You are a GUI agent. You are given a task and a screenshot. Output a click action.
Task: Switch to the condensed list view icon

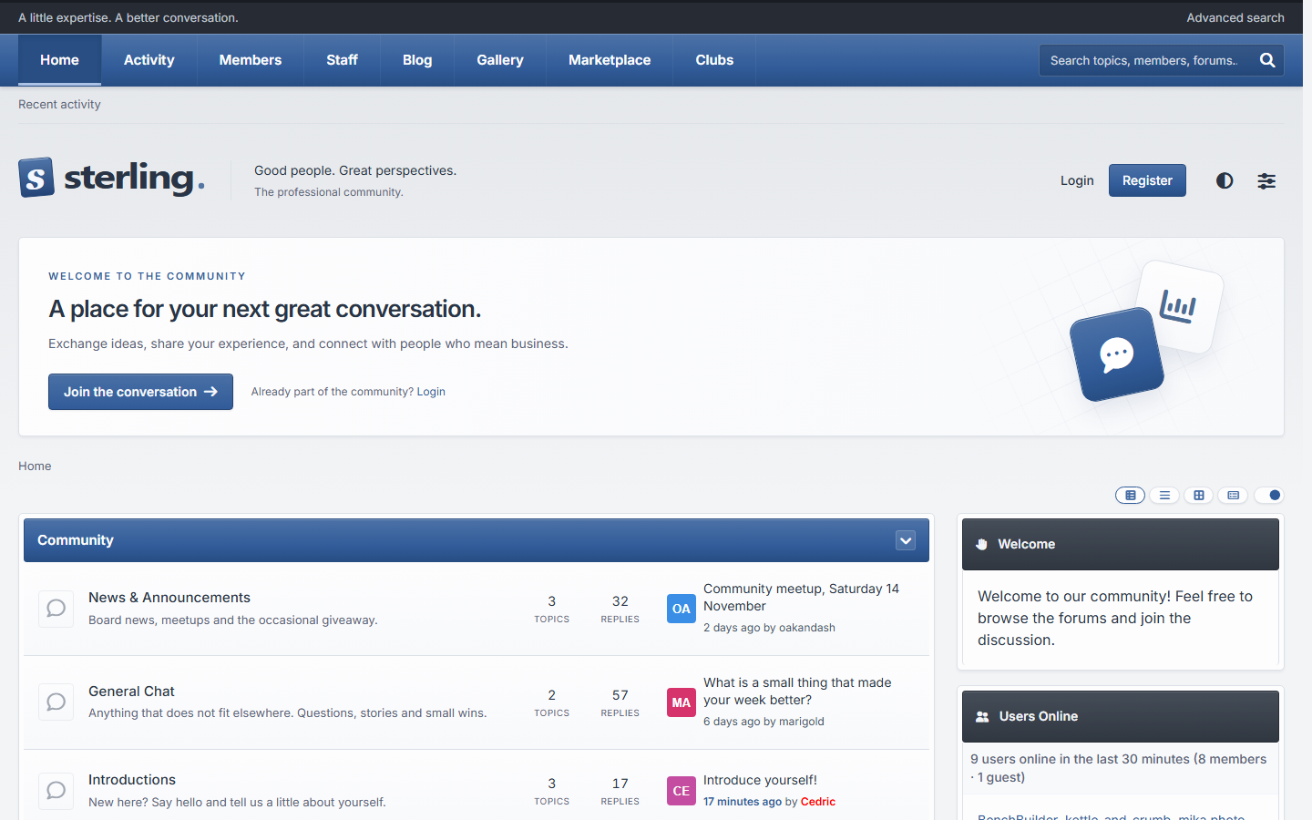click(1164, 496)
